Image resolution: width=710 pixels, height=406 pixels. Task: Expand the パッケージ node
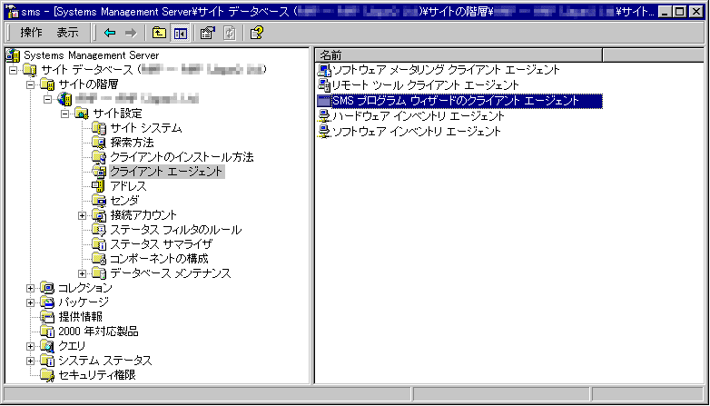click(x=30, y=302)
